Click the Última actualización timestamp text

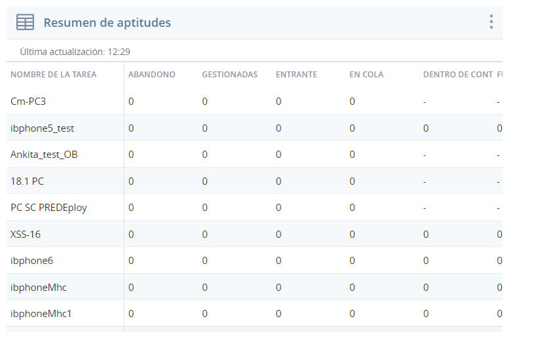click(75, 52)
